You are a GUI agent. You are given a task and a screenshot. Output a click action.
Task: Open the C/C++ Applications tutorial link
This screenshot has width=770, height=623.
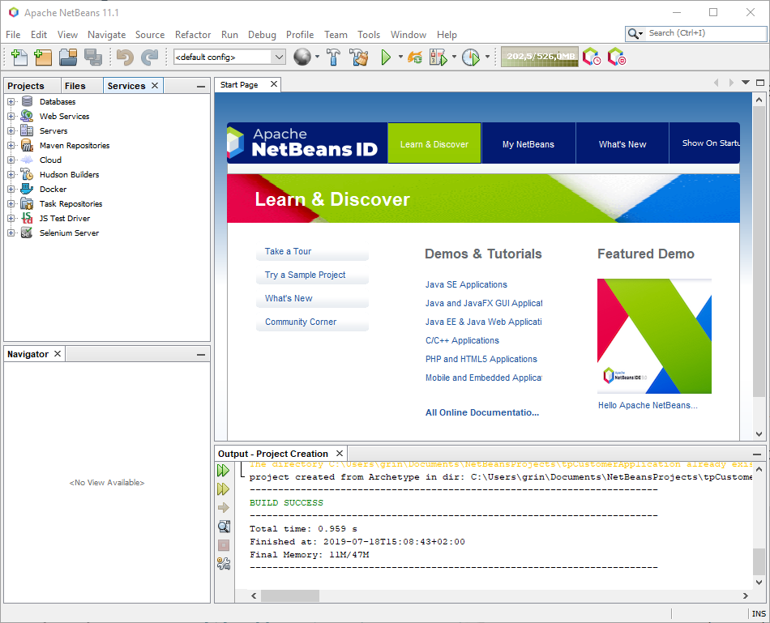pos(462,340)
